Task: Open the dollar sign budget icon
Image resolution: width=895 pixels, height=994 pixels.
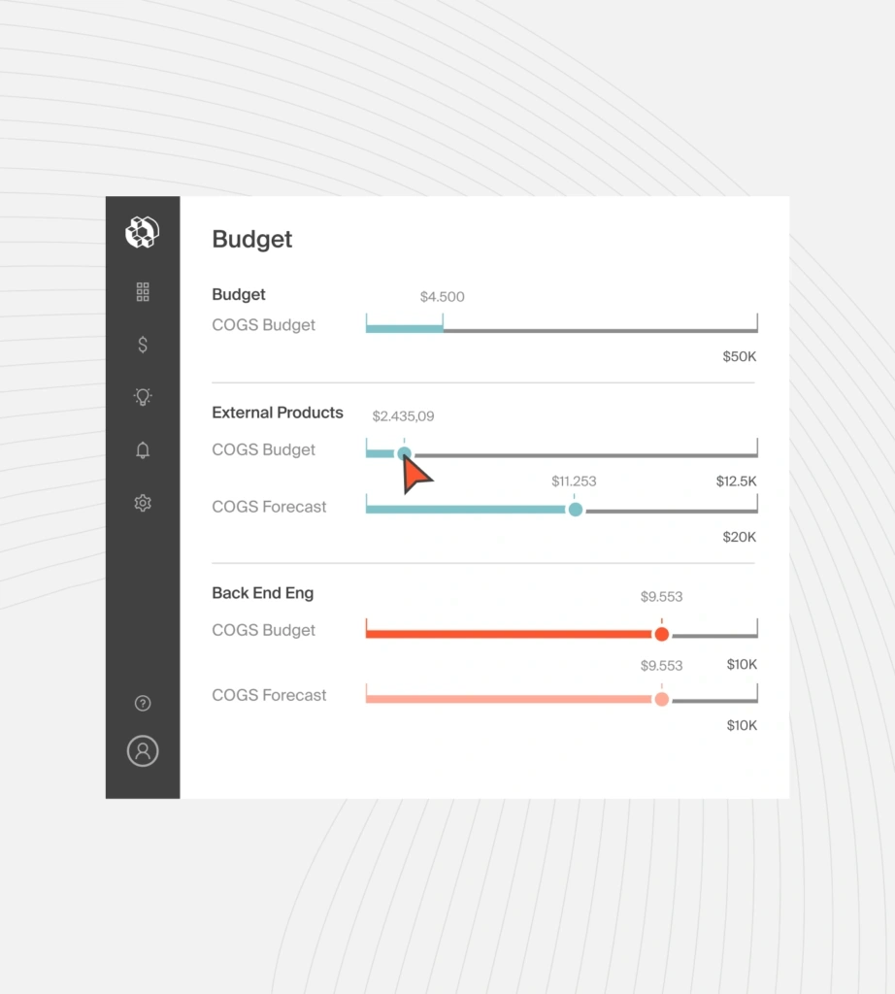Action: pos(143,345)
